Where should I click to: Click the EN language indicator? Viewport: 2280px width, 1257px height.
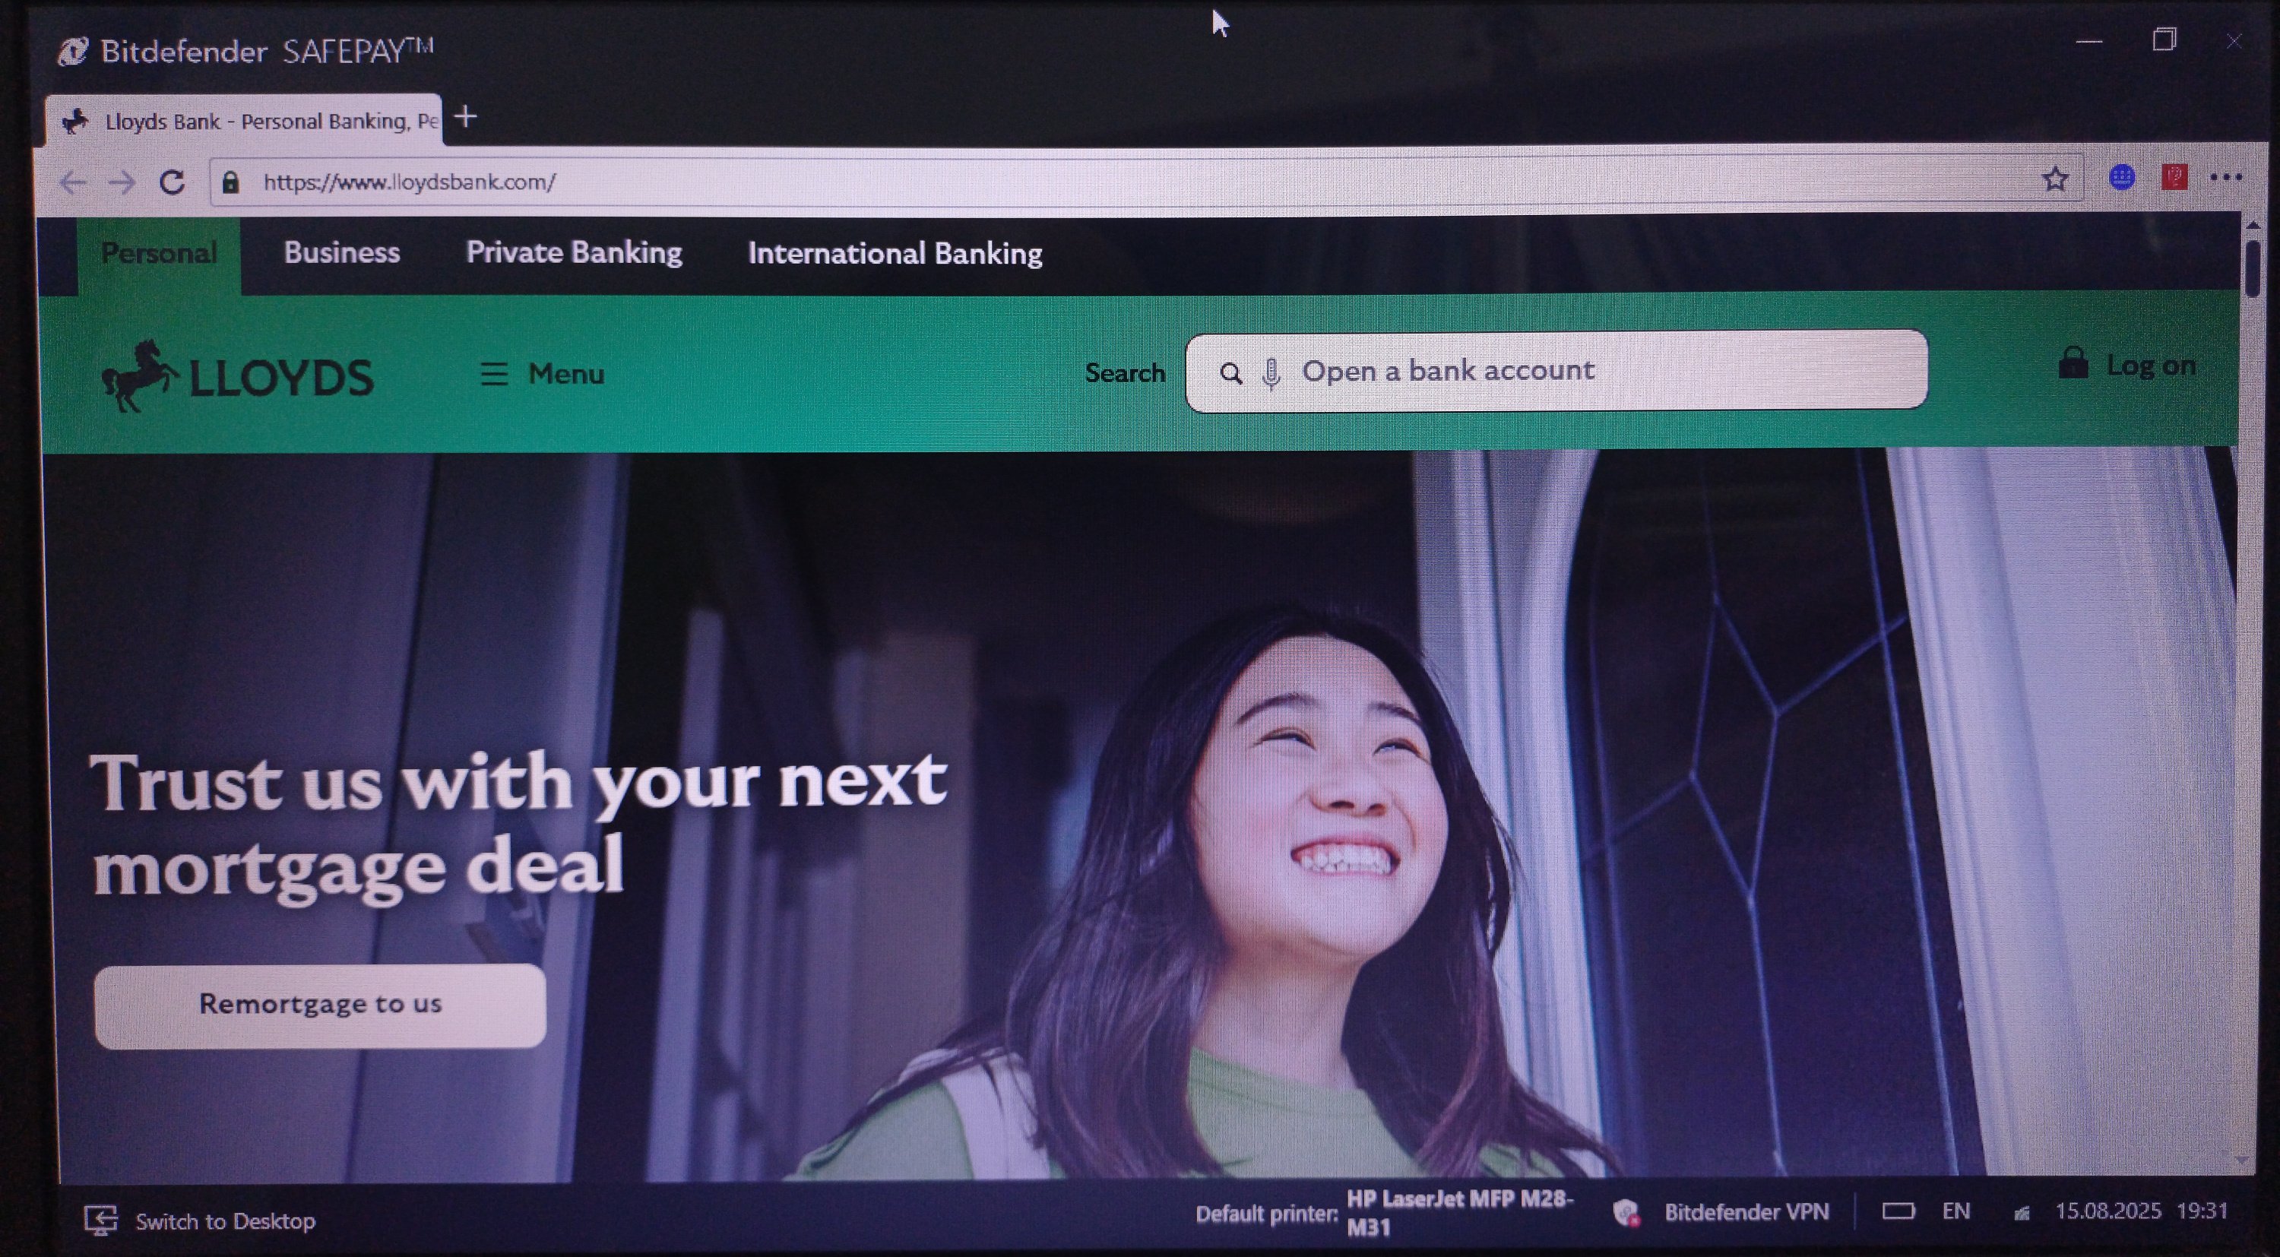pyautogui.click(x=1956, y=1211)
